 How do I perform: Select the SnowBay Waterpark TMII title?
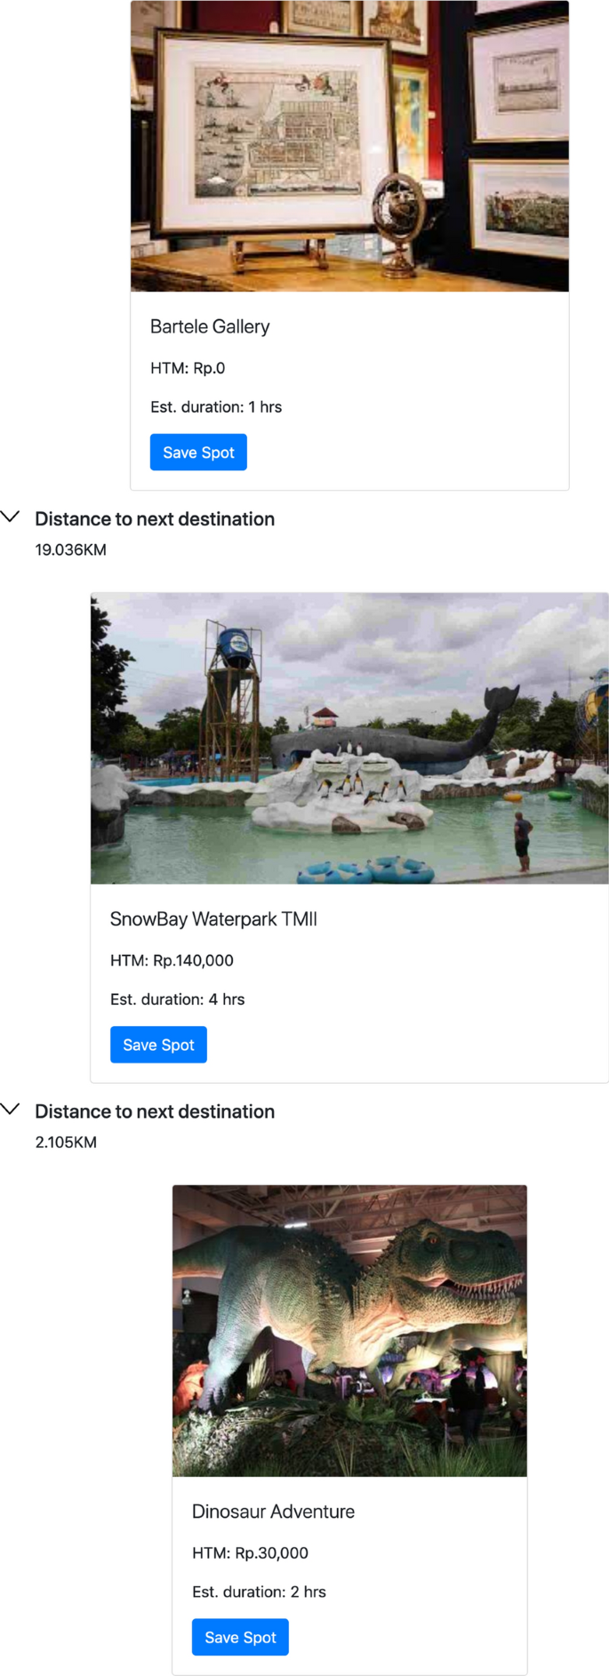(213, 918)
